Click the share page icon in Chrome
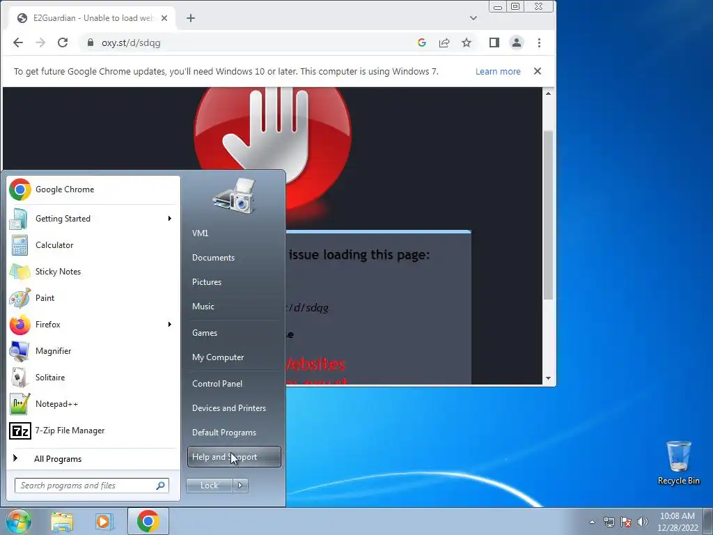713x535 pixels. (x=444, y=42)
